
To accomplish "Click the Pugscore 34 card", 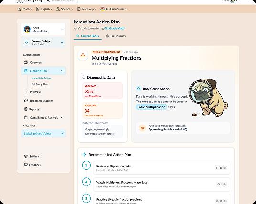I will pyautogui.click(x=103, y=111).
